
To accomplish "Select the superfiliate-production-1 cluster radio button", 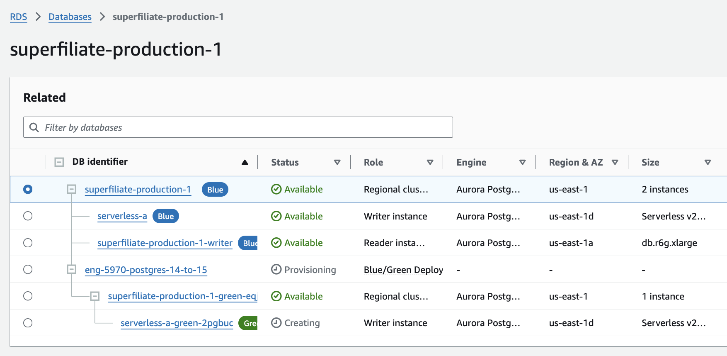I will 28,189.
